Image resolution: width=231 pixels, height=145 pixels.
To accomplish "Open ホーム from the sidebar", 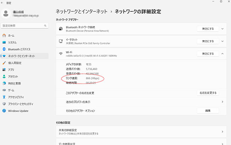I will click(x=11, y=36).
